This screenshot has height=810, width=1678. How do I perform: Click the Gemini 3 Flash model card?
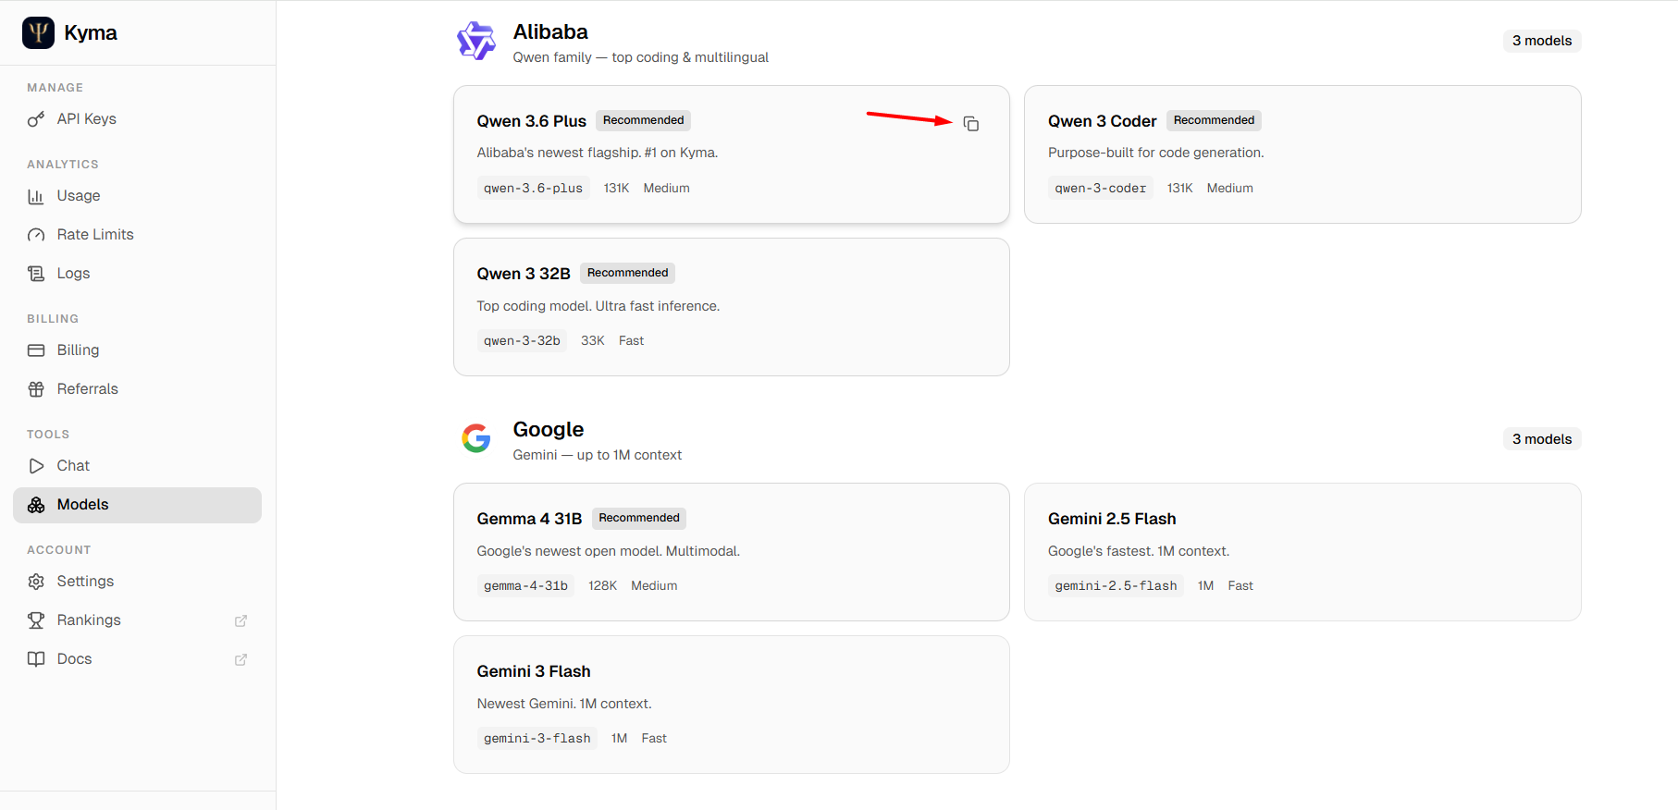tap(731, 705)
